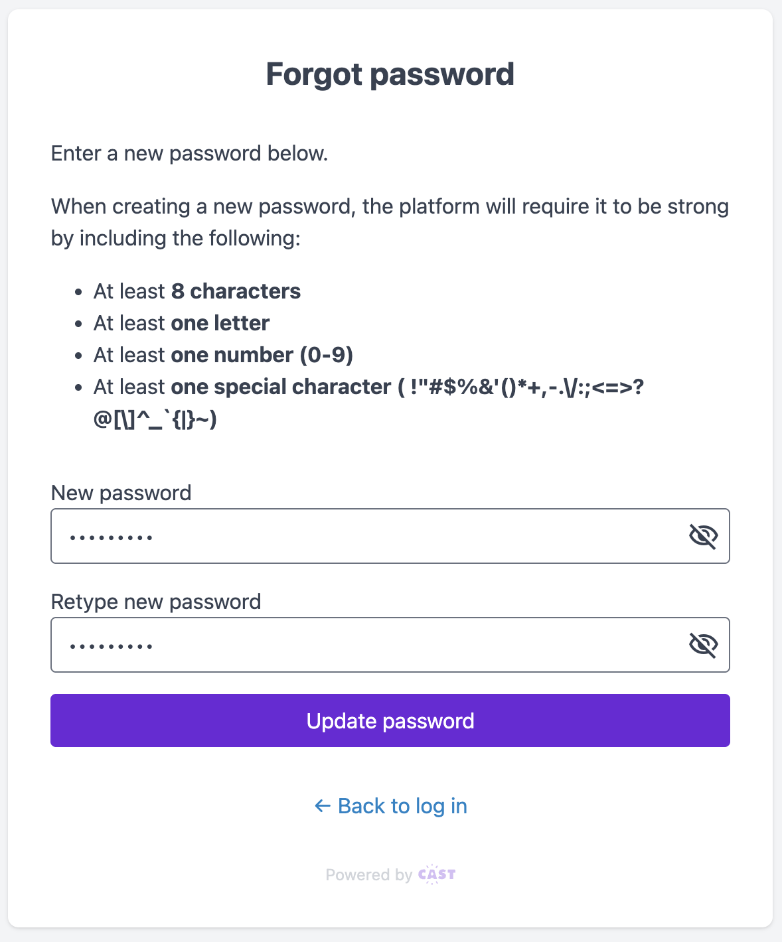Screen dimensions: 782x942
Task: Toggle visibility of Retype new password field
Action: 703,645
